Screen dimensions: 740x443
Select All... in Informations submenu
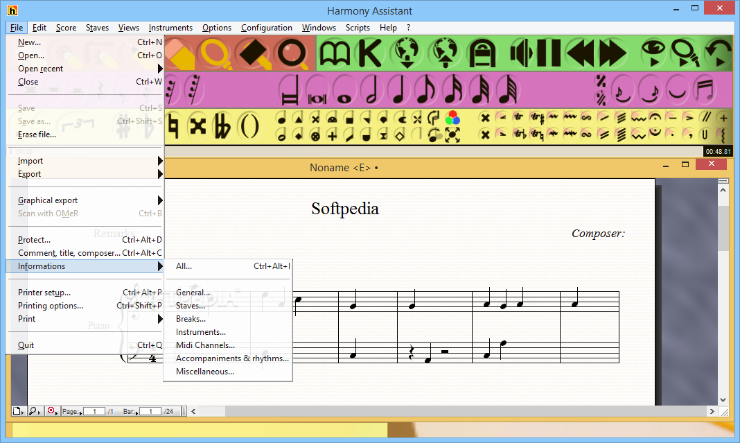point(228,266)
